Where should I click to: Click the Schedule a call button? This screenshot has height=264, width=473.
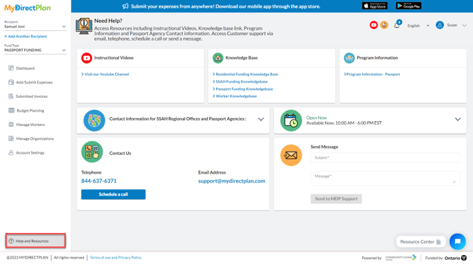click(113, 194)
